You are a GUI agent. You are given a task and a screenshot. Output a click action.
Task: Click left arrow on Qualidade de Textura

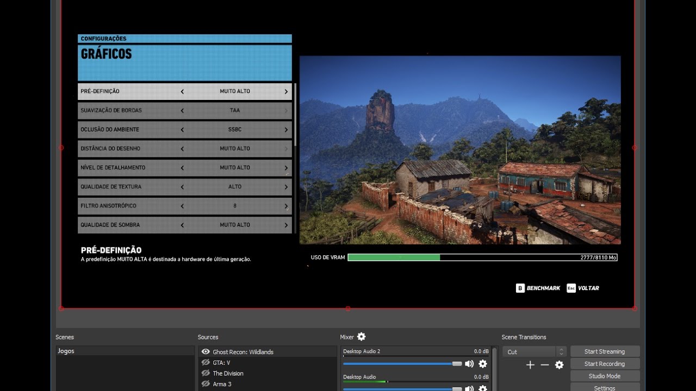pos(182,186)
